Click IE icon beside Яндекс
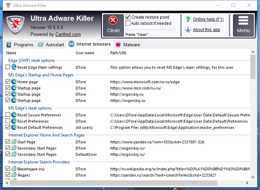 tap(14, 175)
